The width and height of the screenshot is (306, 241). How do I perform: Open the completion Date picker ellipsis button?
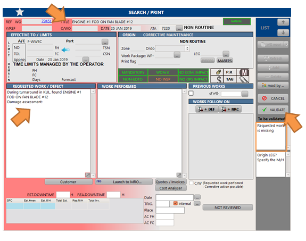coord(197,197)
